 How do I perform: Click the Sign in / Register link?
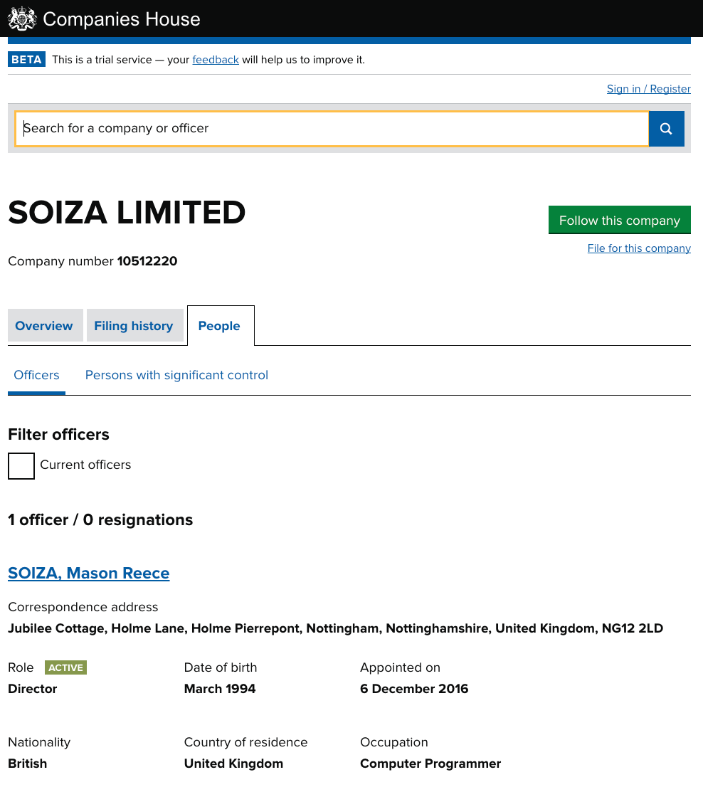coord(648,89)
